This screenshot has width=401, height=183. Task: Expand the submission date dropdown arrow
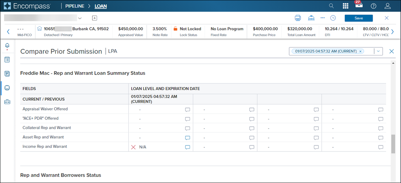(x=378, y=51)
